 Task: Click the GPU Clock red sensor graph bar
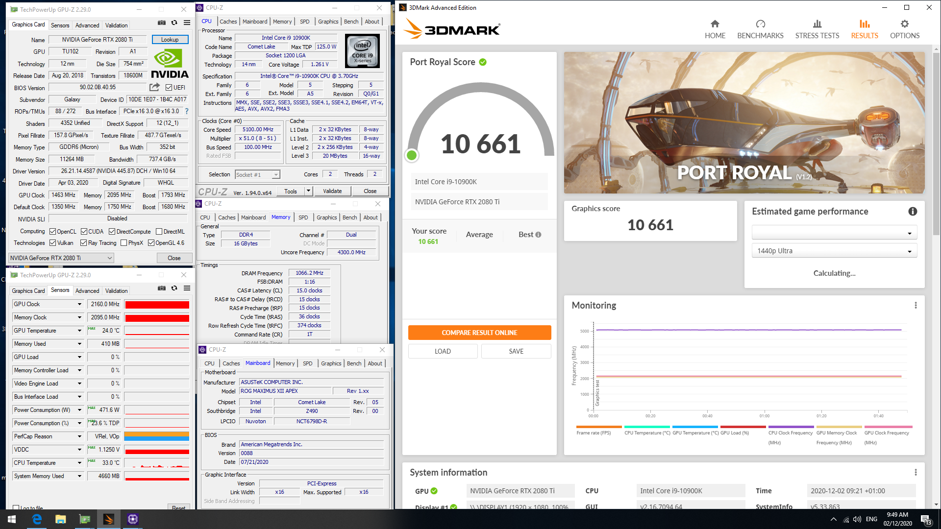point(157,305)
